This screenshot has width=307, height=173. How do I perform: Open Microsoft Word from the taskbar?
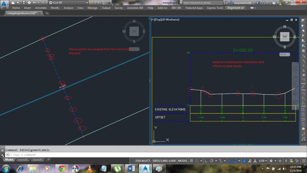(130, 168)
